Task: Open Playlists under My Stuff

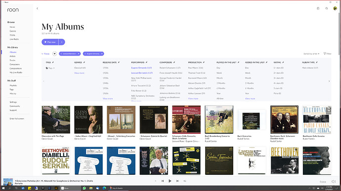Action: [13, 86]
